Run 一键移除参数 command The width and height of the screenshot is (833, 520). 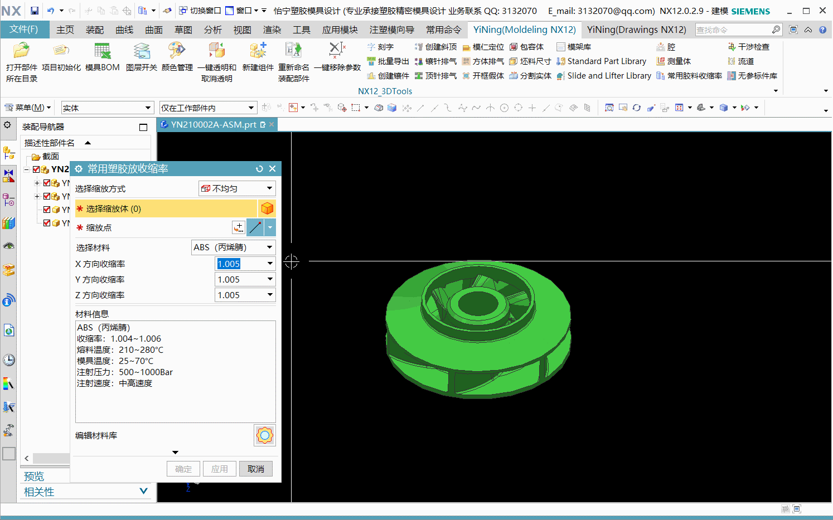337,57
